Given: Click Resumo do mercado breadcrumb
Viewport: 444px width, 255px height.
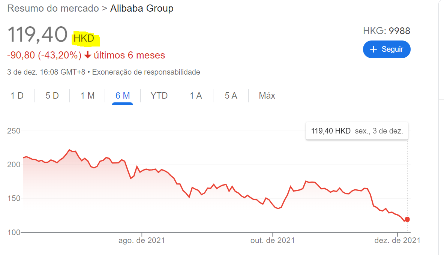Looking at the screenshot, I should [53, 8].
